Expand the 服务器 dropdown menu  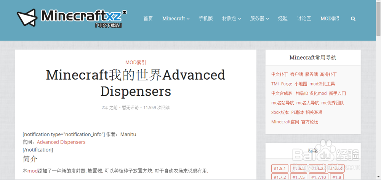point(259,19)
